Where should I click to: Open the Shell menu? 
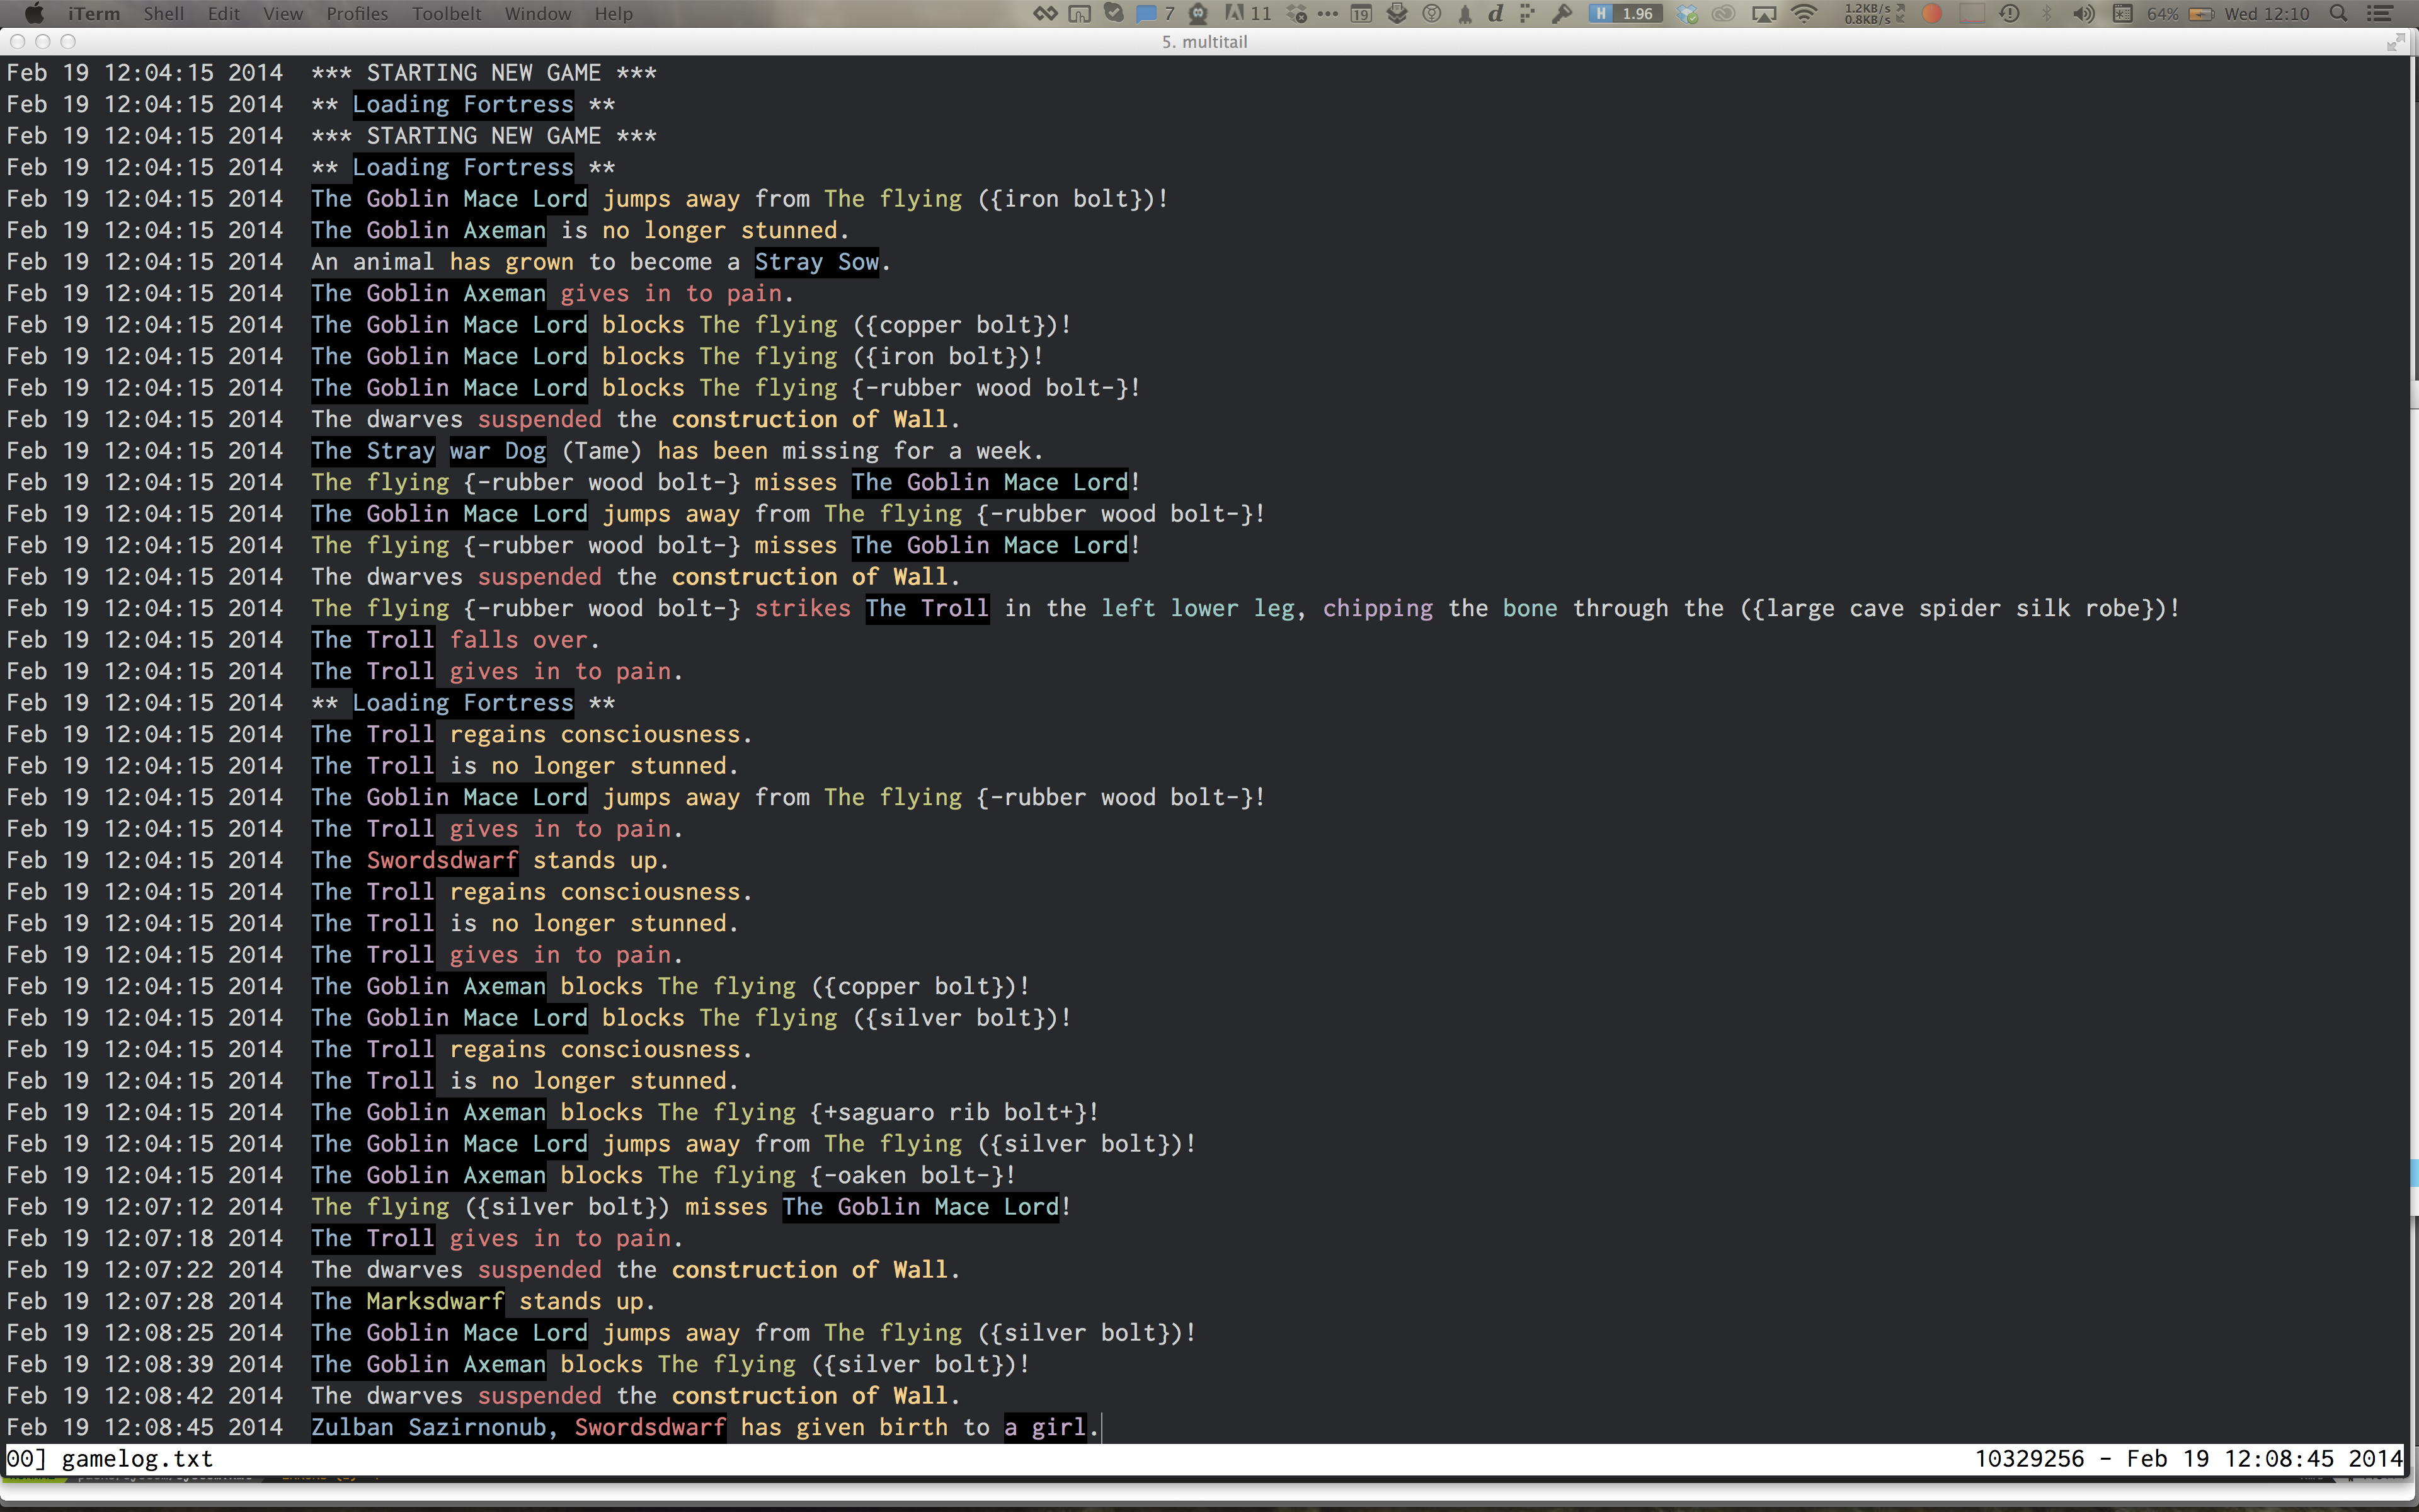coord(163,13)
